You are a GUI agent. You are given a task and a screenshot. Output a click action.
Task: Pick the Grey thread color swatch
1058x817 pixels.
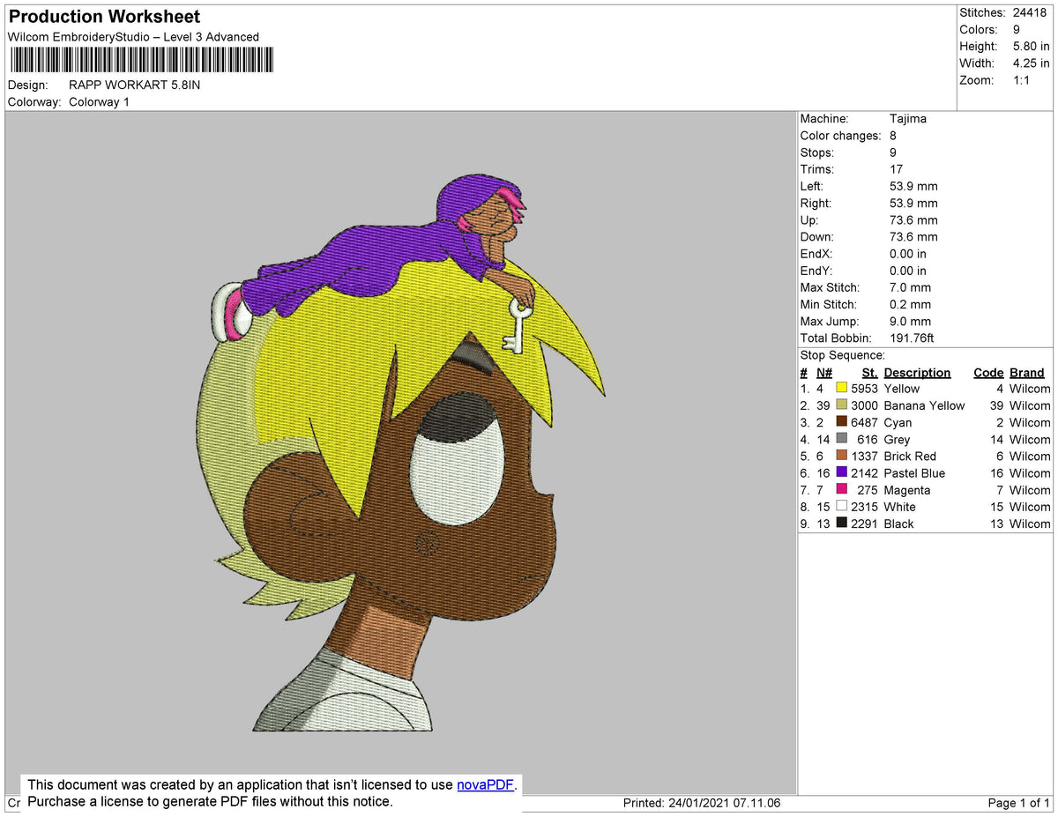(x=841, y=439)
